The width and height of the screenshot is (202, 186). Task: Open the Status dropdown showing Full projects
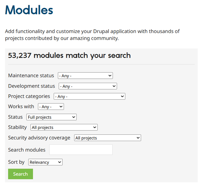click(51, 117)
